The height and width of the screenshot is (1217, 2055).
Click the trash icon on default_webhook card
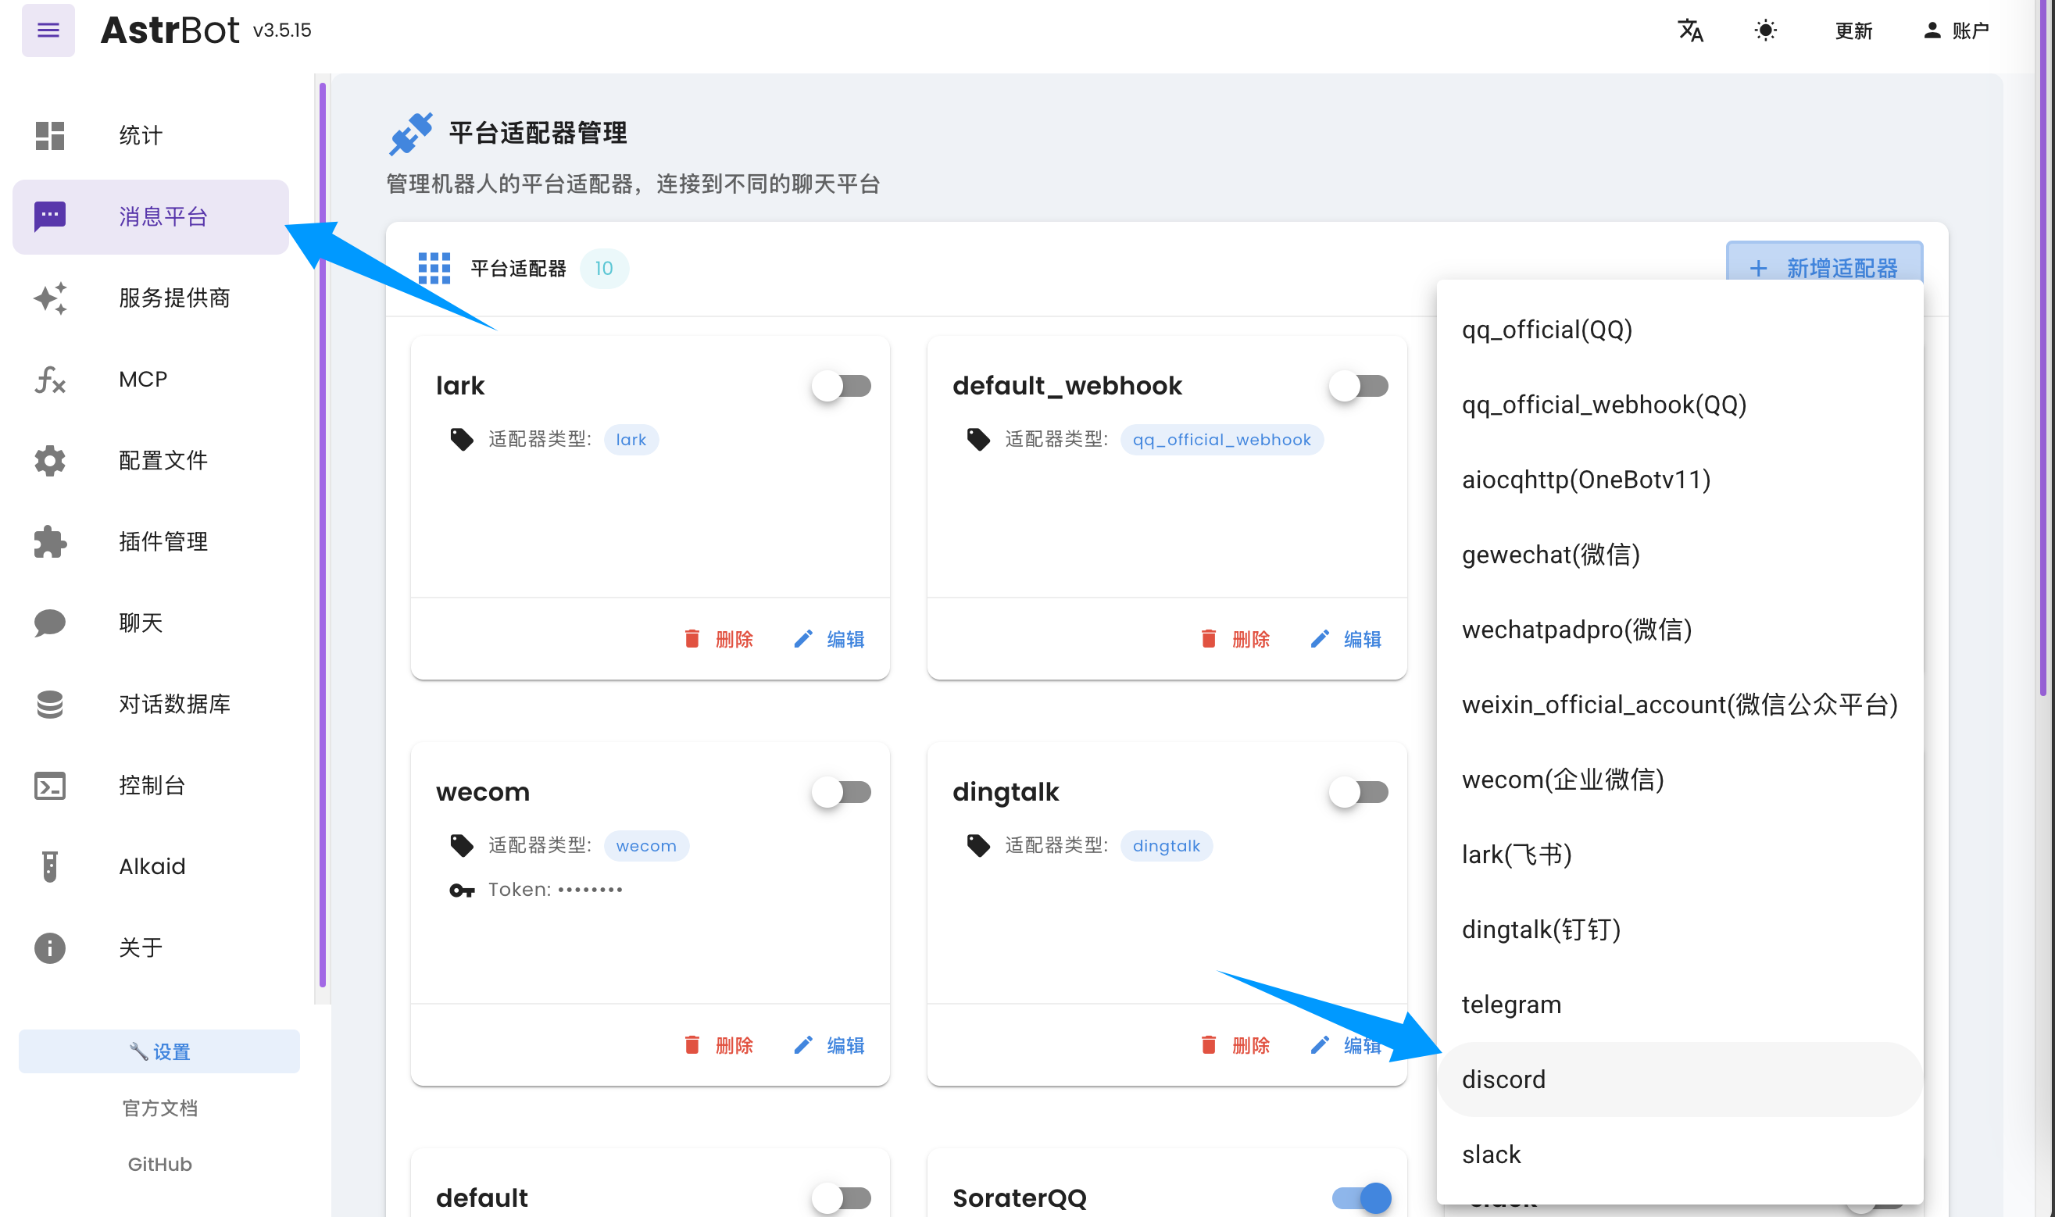1209,638
